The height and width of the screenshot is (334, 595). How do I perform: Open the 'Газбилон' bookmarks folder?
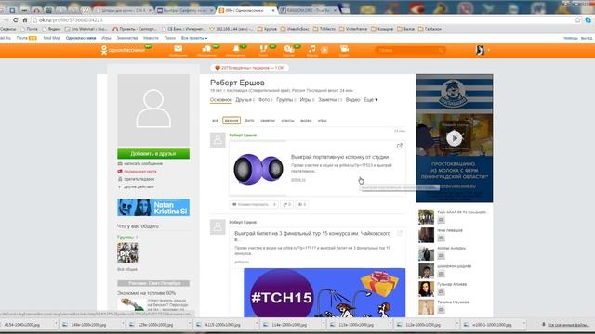click(x=430, y=29)
